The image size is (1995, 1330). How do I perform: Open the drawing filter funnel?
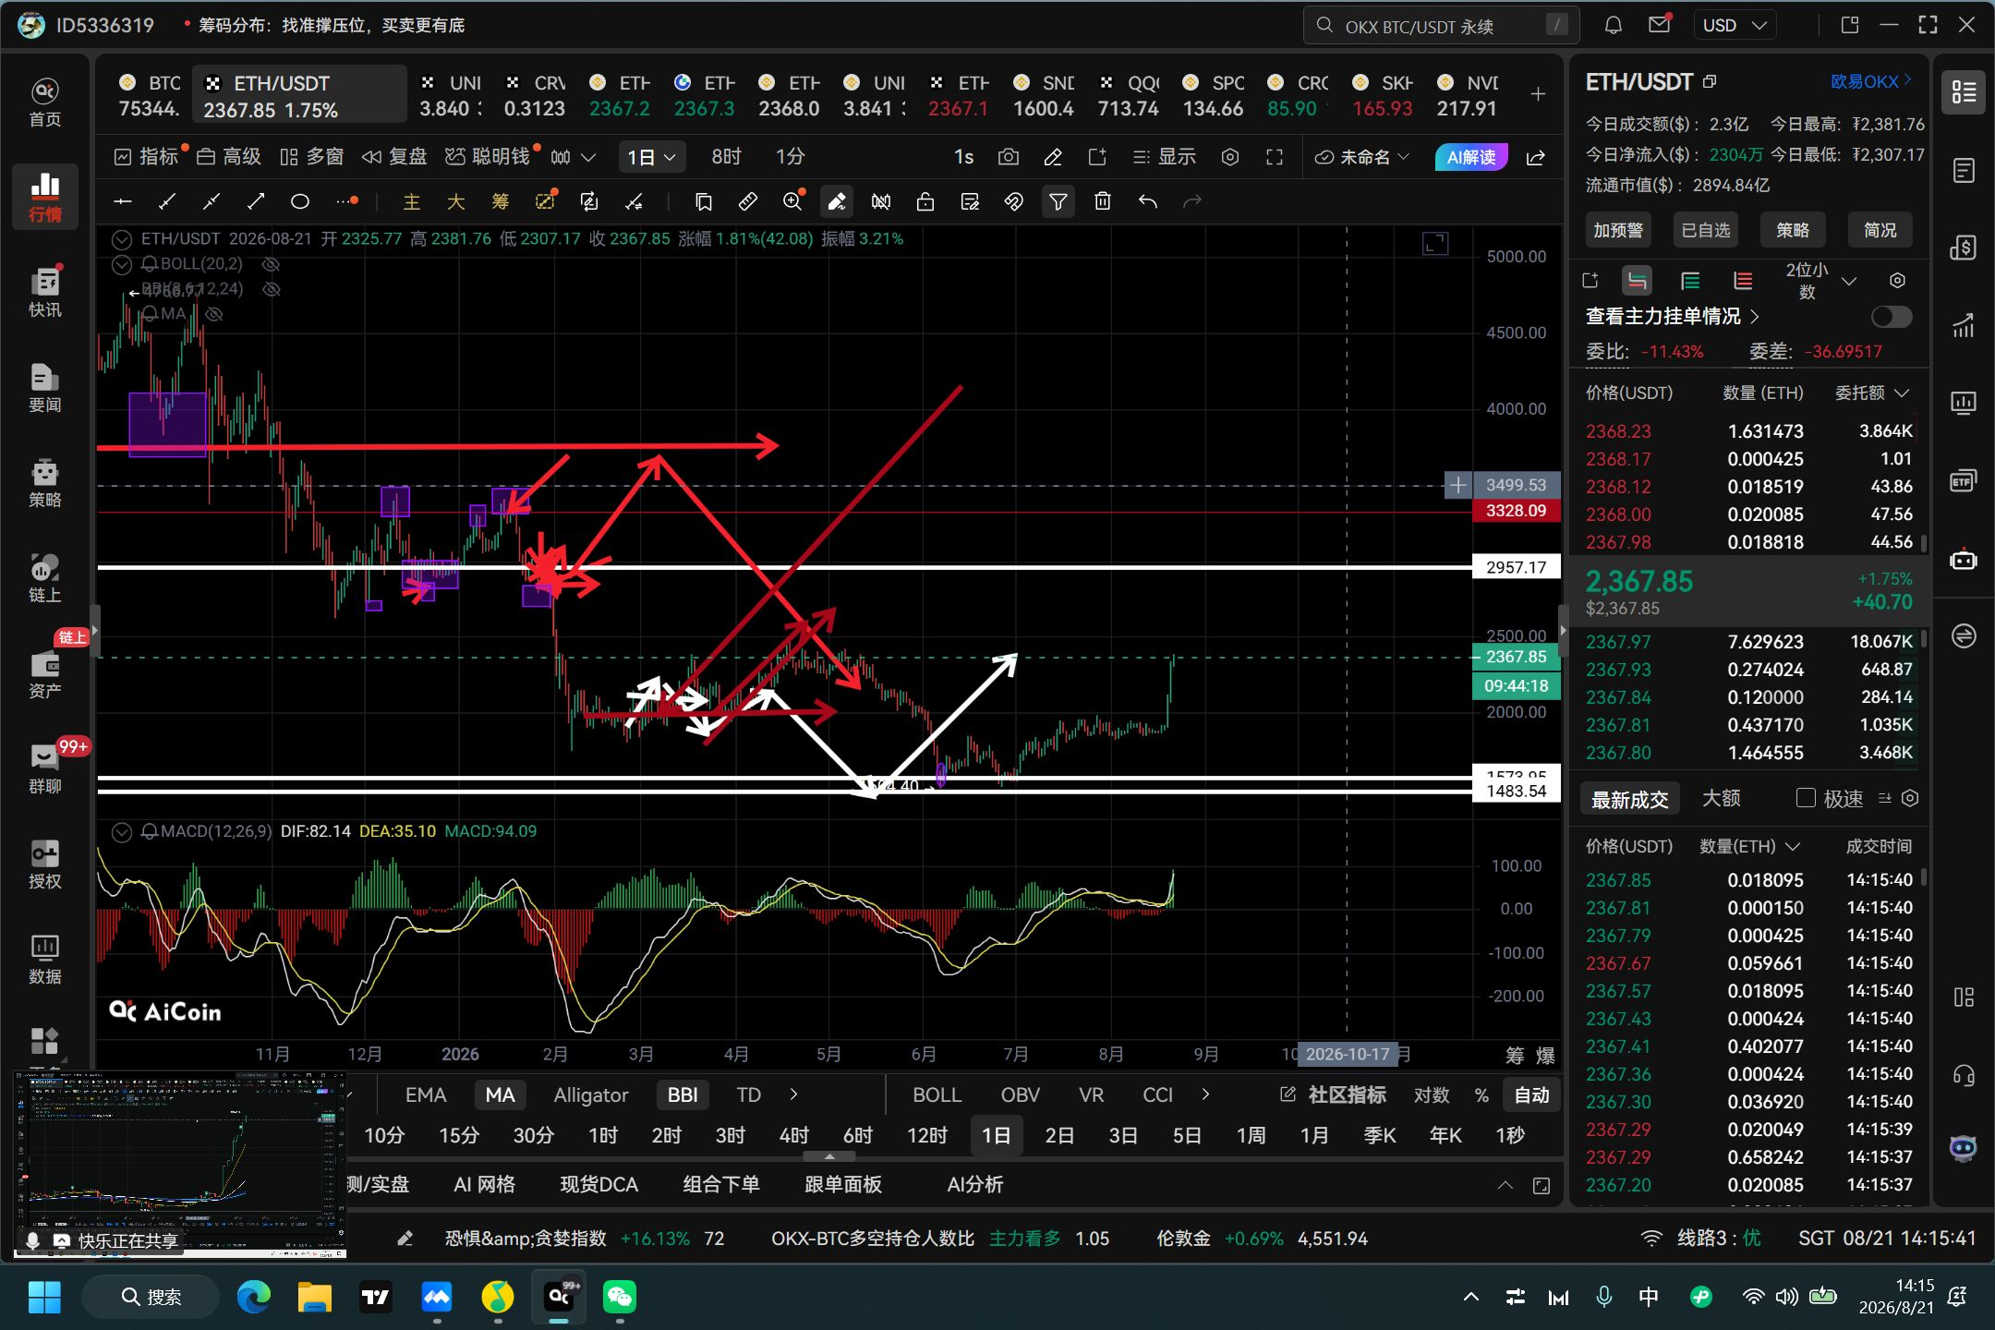1058,201
